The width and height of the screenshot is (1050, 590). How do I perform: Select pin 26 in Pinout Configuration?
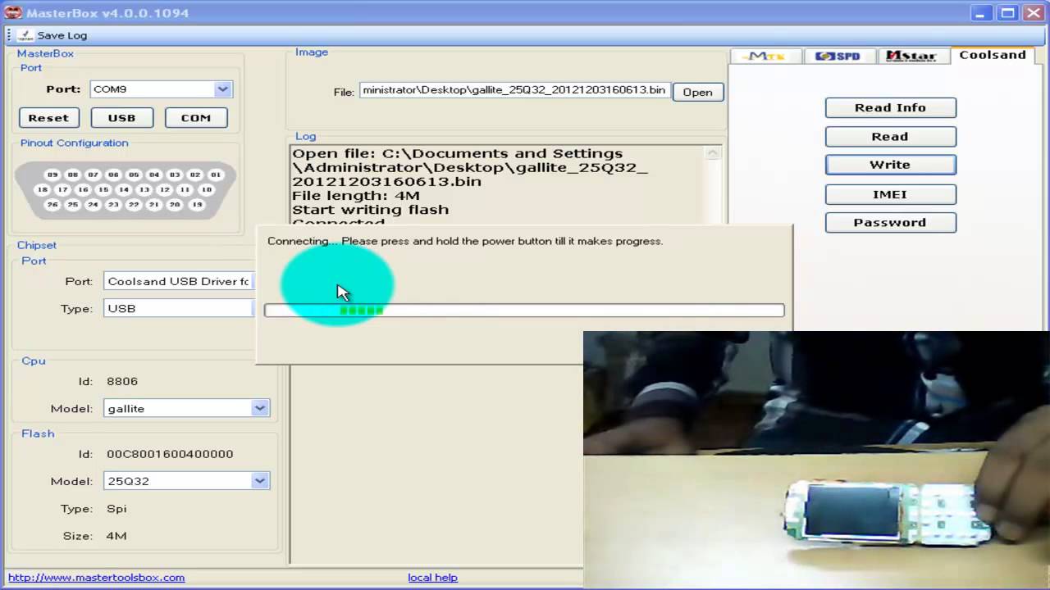pos(52,205)
